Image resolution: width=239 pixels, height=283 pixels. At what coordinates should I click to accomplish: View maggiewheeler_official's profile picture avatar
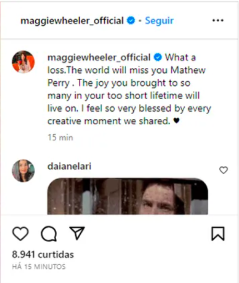pos(23,61)
